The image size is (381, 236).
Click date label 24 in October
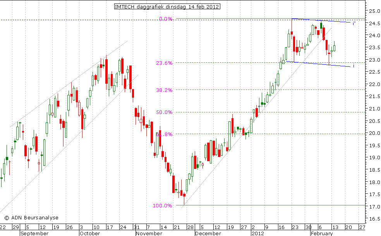pos(123,227)
